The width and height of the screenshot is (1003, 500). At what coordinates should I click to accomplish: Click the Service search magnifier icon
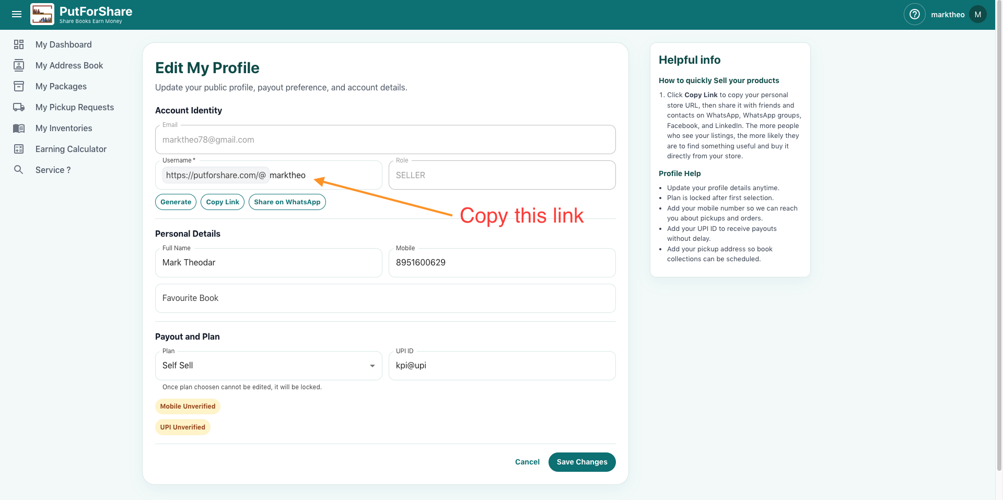tap(19, 170)
